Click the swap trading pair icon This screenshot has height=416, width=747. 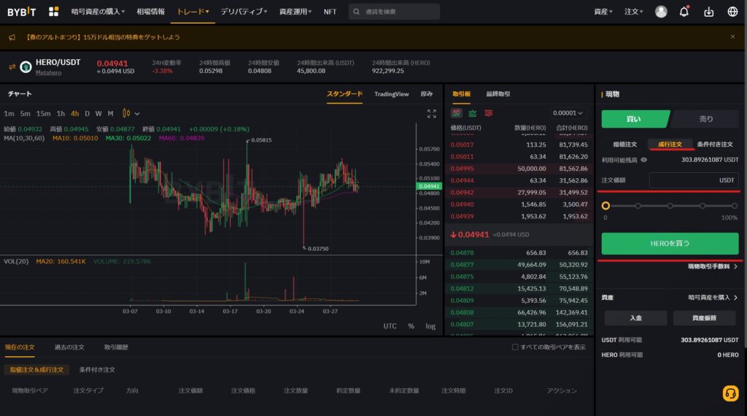[12, 66]
